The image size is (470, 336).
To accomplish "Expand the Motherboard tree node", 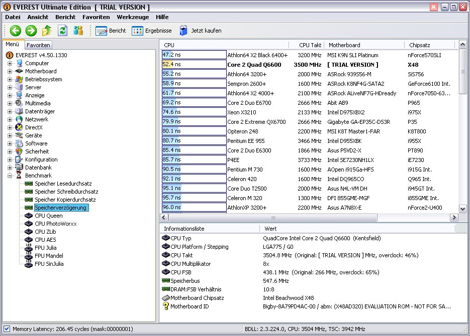I will pyautogui.click(x=10, y=71).
